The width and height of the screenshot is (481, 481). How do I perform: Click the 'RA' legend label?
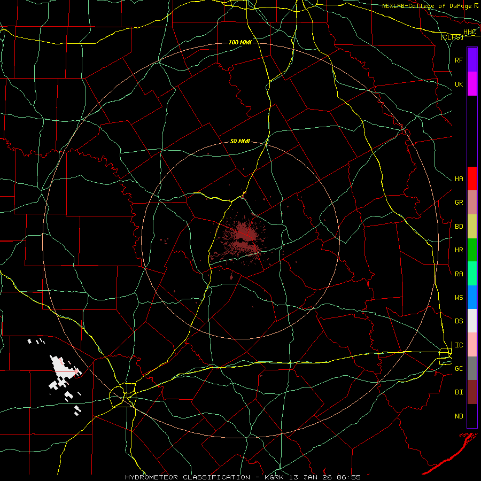point(459,274)
